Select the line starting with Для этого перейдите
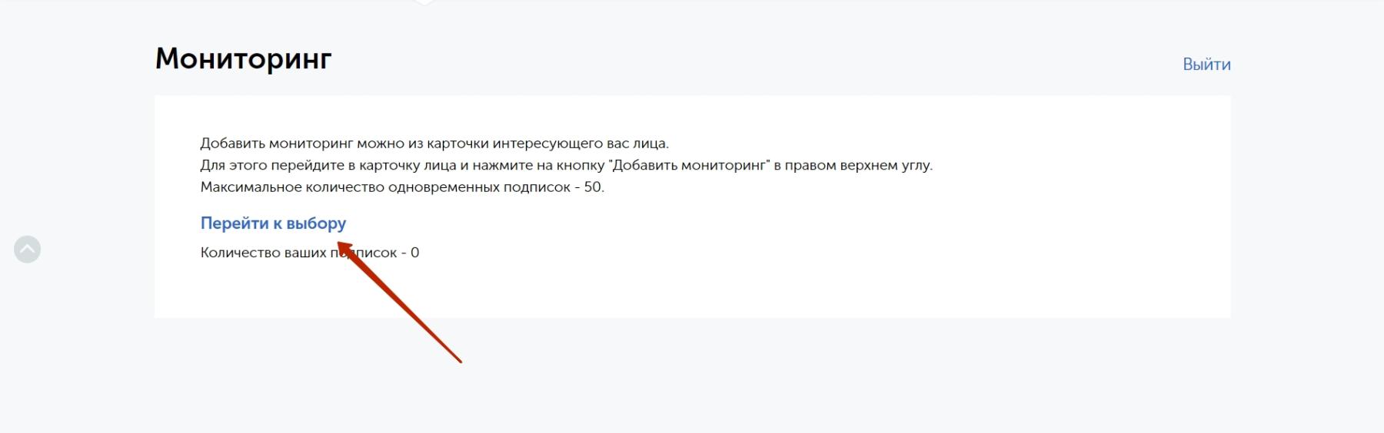 point(566,165)
